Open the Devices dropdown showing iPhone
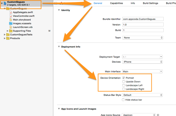 click(x=142, y=62)
